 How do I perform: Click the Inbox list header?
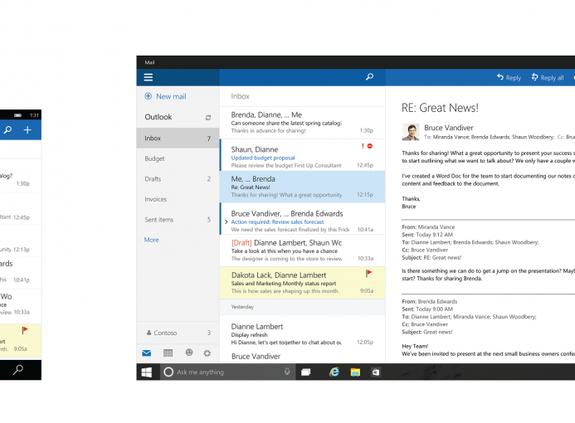coord(240,96)
